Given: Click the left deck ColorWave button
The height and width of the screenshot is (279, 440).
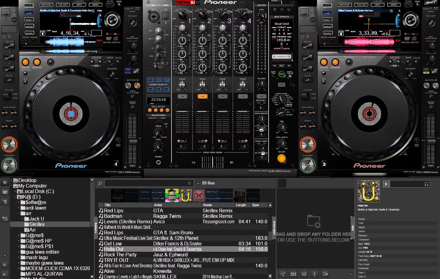Looking at the screenshot, I should [x=28, y=6].
